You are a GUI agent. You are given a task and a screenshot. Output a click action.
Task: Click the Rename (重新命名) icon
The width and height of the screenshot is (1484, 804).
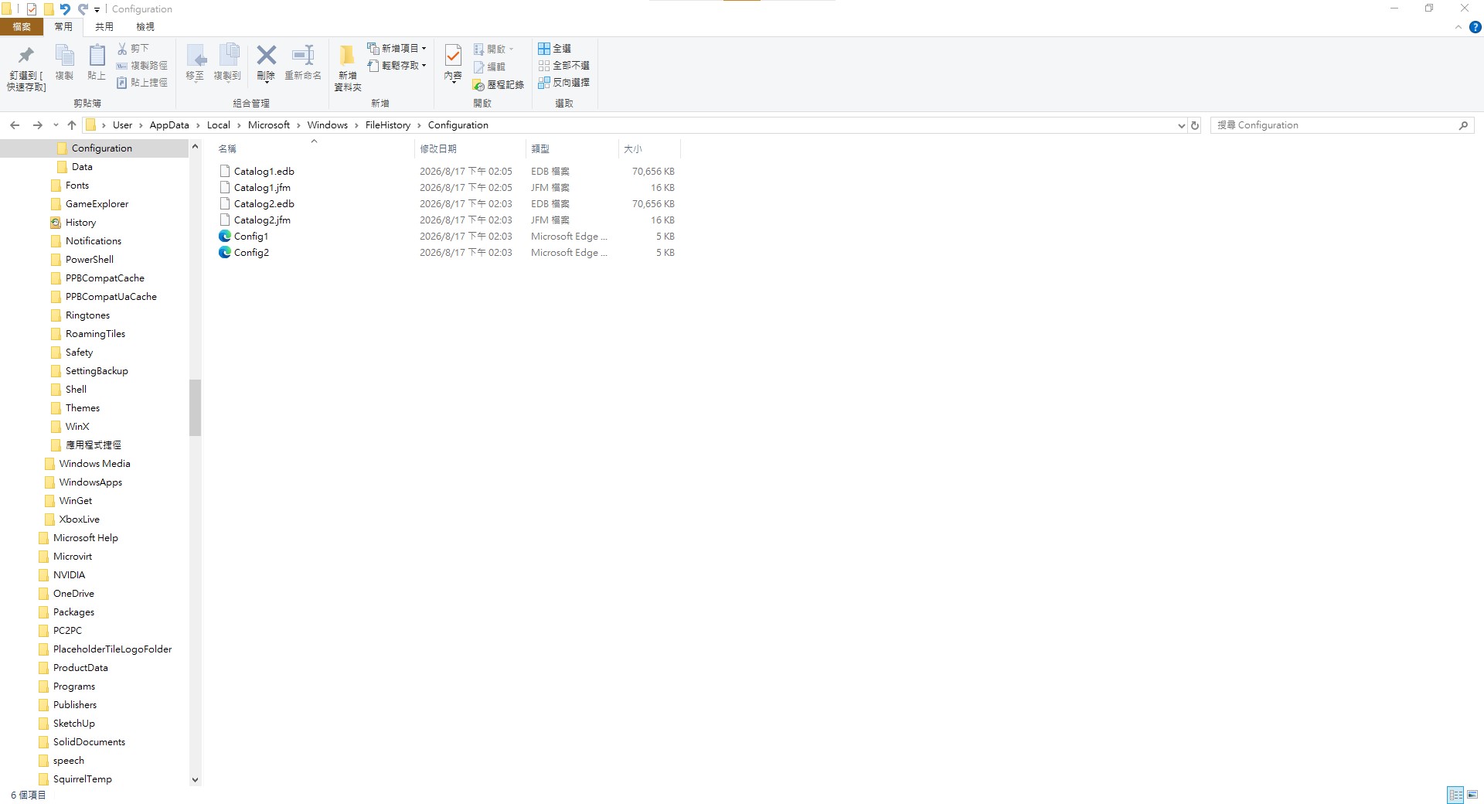tap(303, 62)
